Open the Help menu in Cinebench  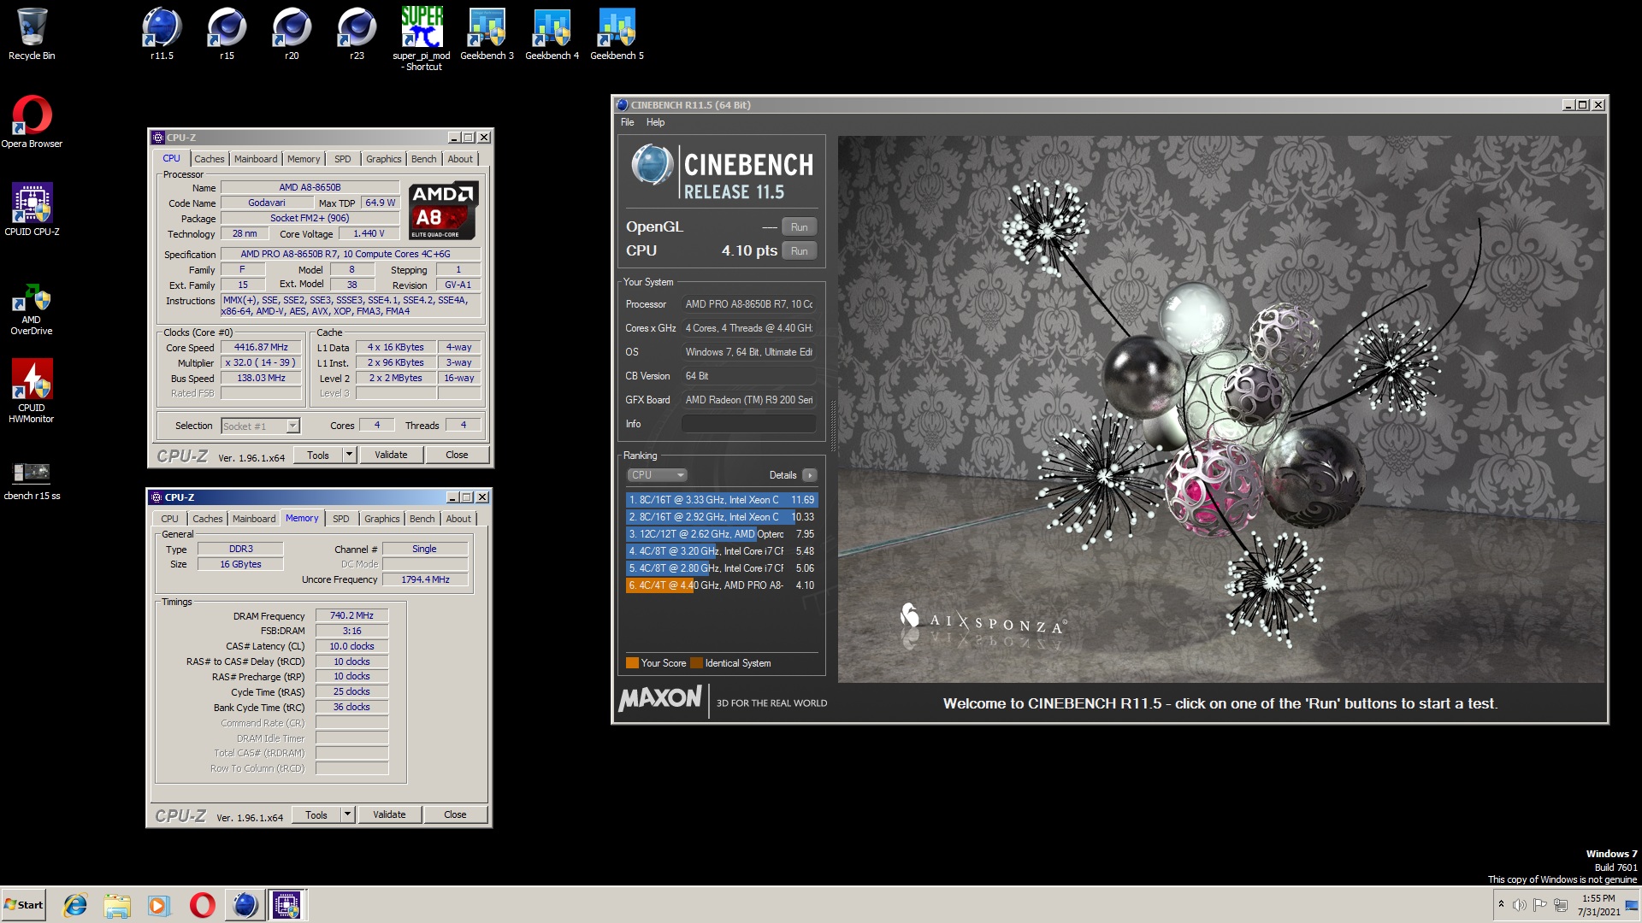pyautogui.click(x=655, y=122)
